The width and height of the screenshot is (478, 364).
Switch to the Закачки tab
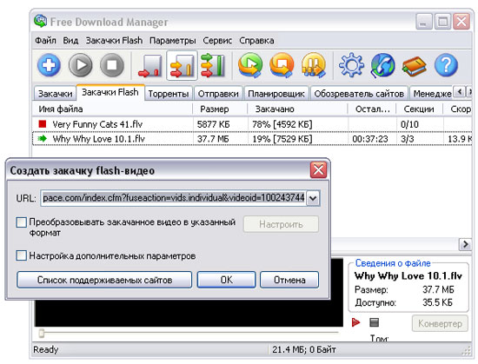coord(55,94)
